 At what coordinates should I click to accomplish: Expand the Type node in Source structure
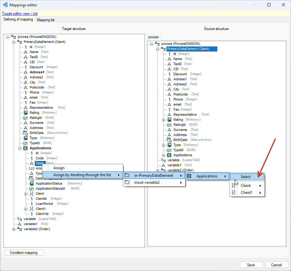click(163, 145)
